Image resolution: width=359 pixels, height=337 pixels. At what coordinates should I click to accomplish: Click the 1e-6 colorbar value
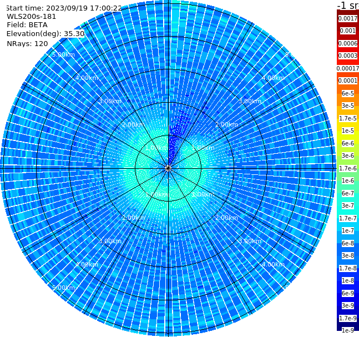[348, 180]
